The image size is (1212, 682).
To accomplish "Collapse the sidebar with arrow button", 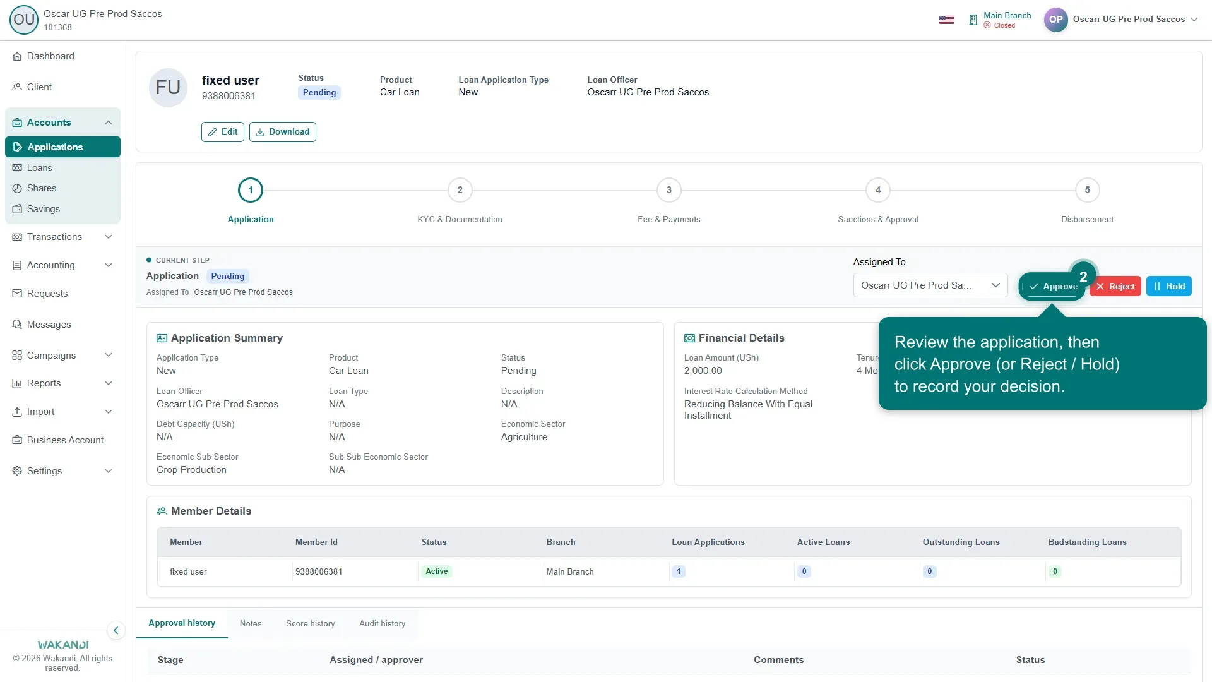I will (x=116, y=630).
